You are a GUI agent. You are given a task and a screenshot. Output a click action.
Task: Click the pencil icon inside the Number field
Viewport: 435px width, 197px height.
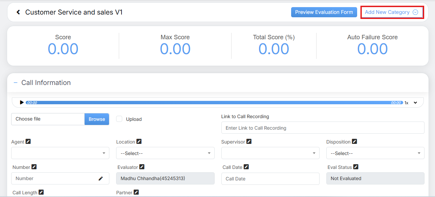pos(101,178)
